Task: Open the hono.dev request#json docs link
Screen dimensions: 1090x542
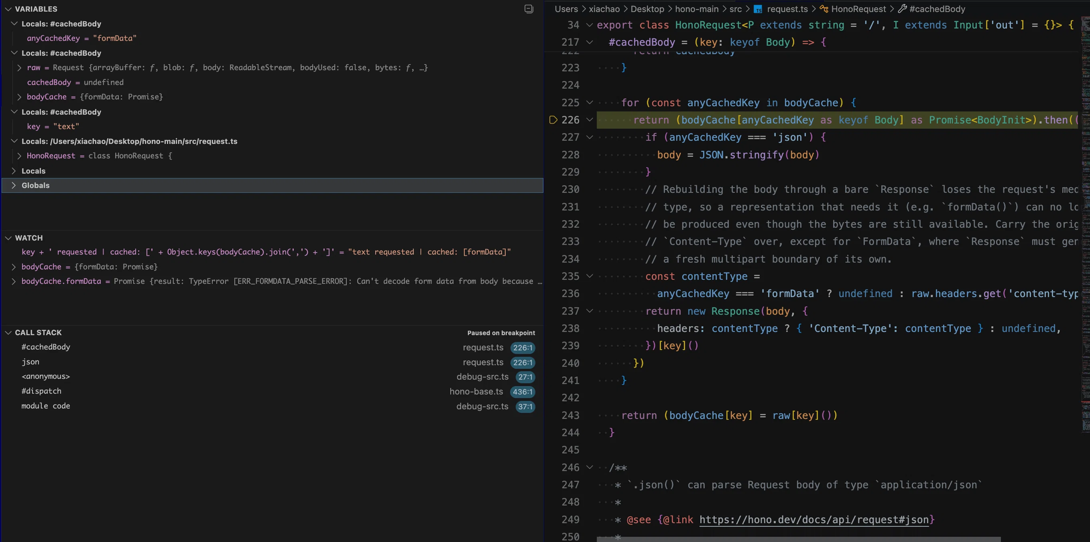Action: 814,520
